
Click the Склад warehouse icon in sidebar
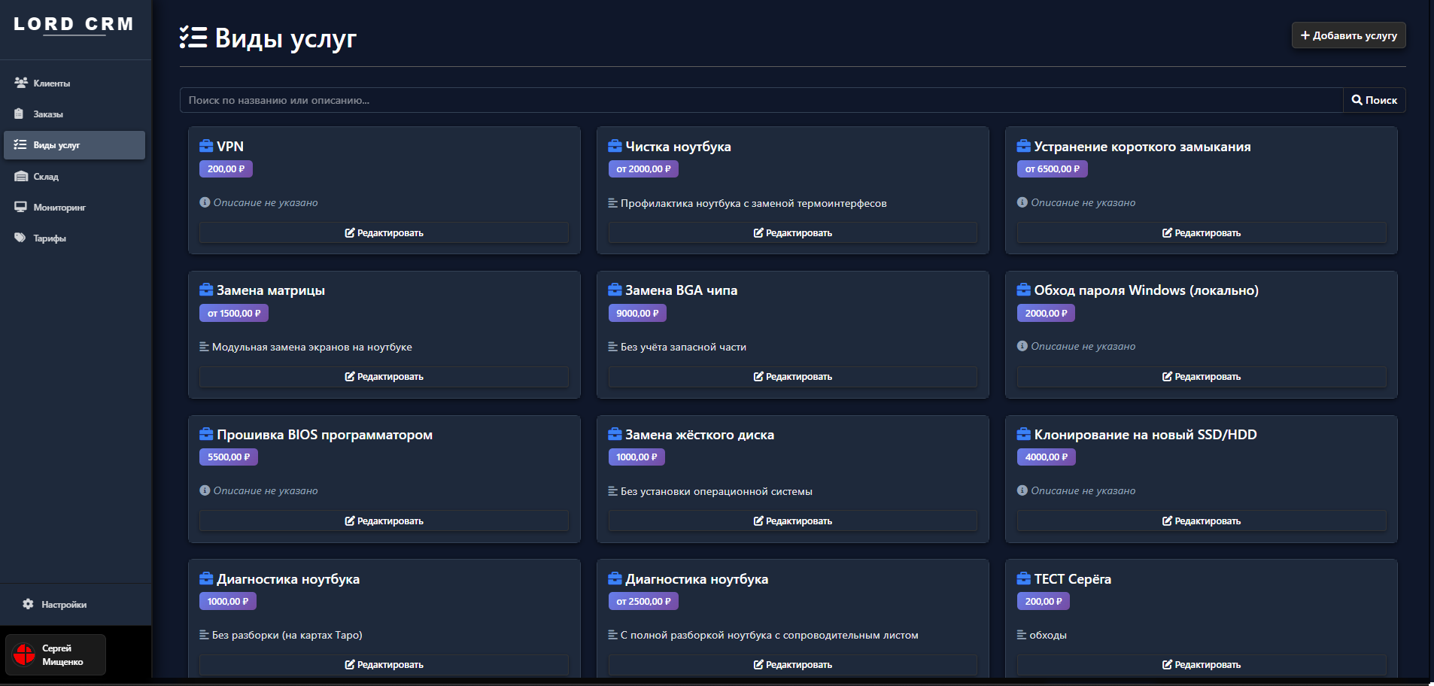(21, 176)
